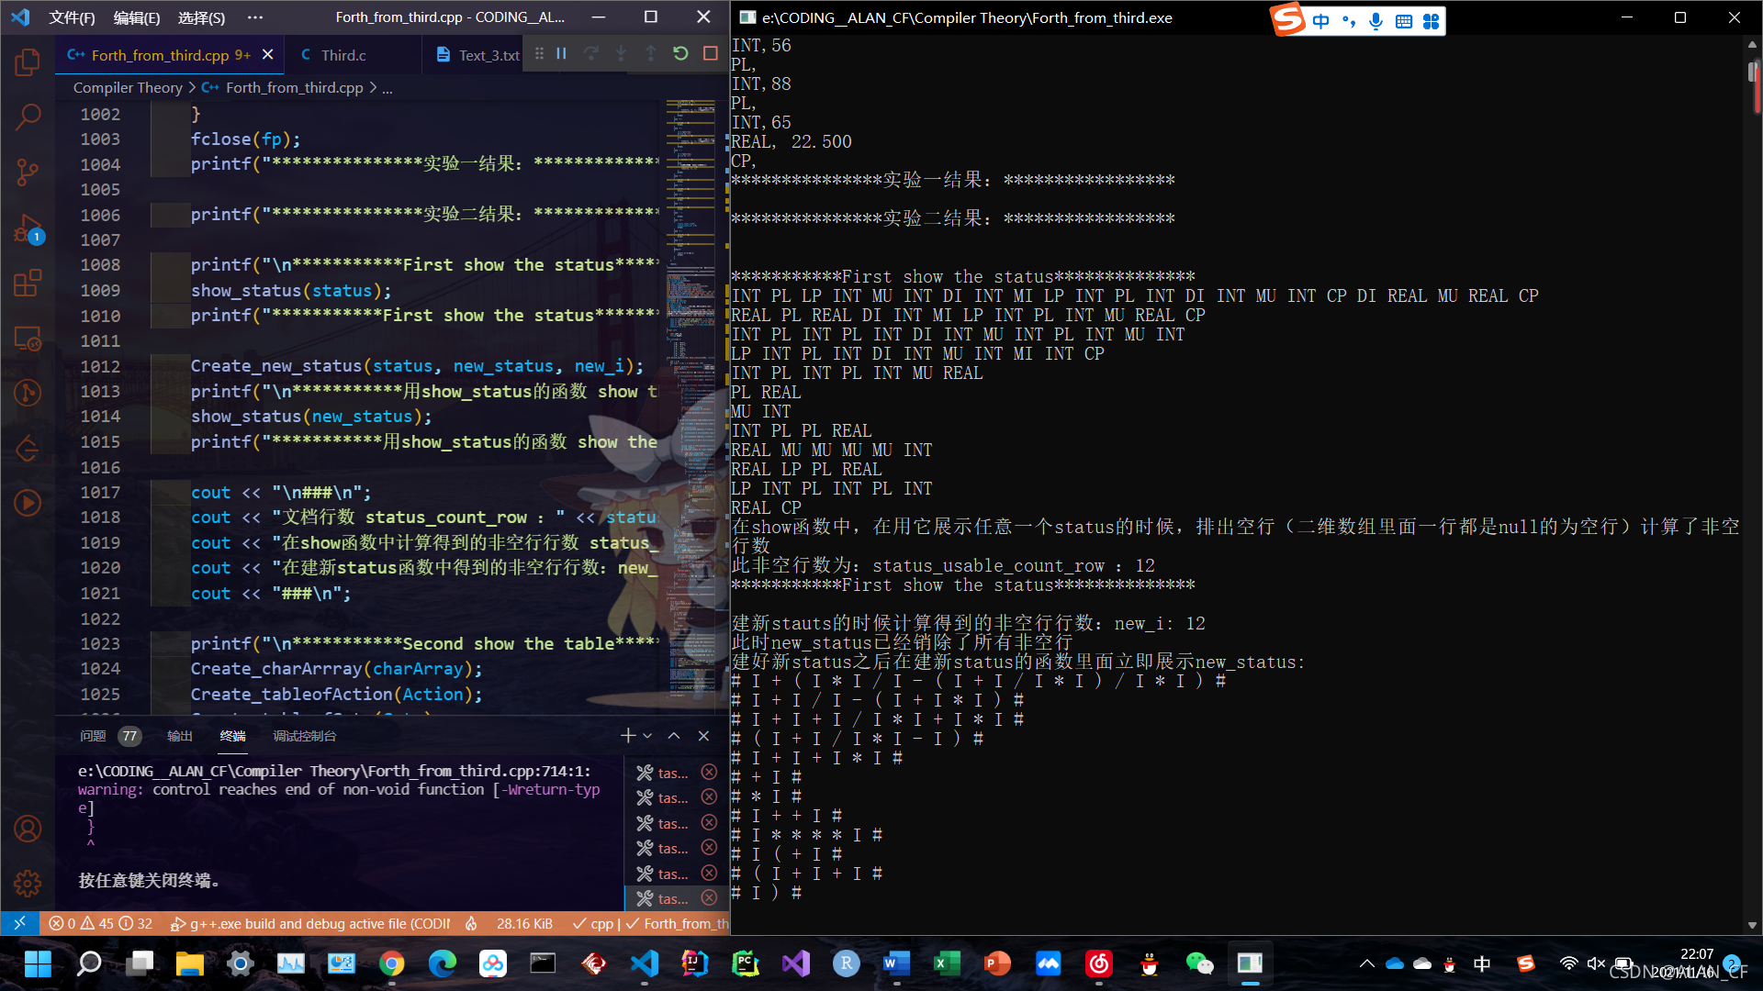The image size is (1763, 991).
Task: Restart the debug session
Action: click(680, 54)
